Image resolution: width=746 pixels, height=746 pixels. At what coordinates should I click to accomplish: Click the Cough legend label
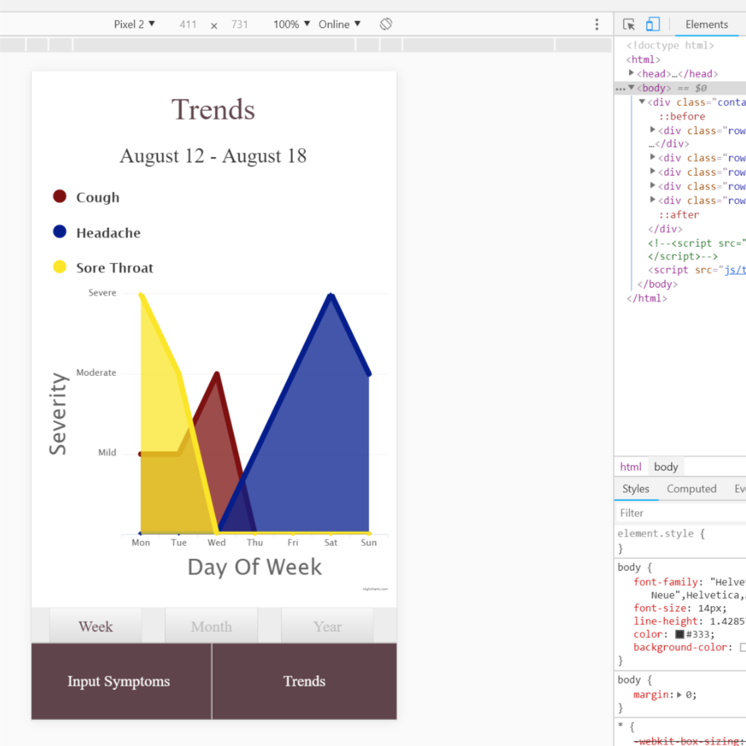pyautogui.click(x=98, y=198)
